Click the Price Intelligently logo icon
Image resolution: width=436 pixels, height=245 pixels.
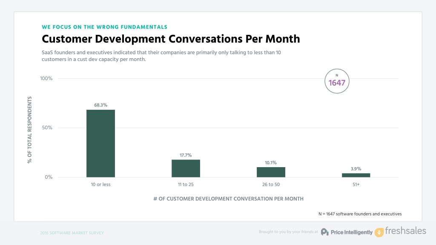(325, 232)
